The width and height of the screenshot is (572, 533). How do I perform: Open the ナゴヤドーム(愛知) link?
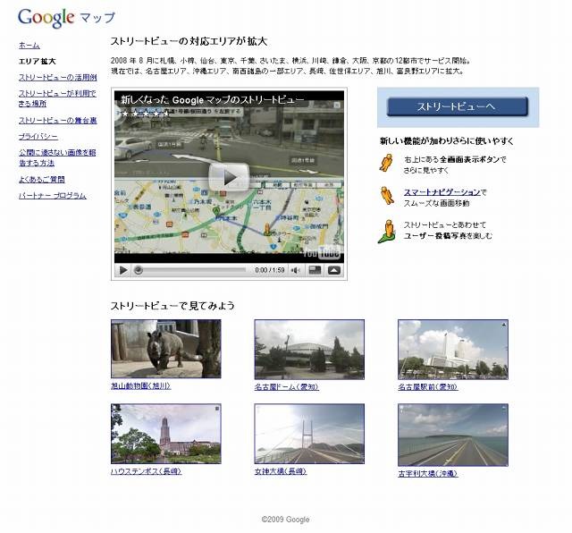287,387
